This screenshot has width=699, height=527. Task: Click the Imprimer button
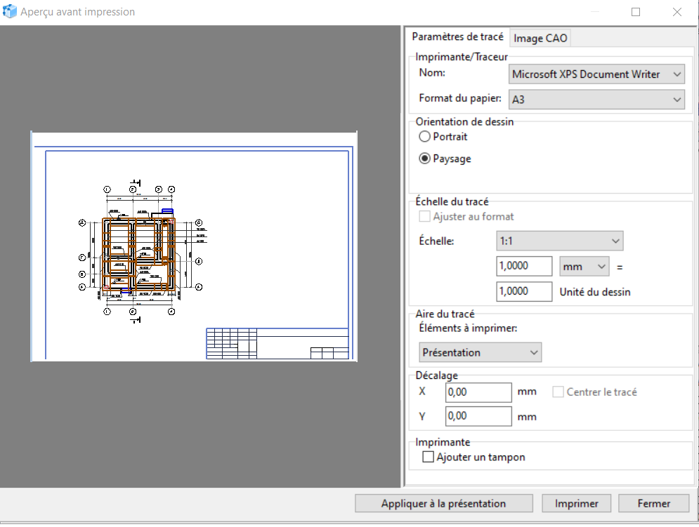click(x=577, y=503)
